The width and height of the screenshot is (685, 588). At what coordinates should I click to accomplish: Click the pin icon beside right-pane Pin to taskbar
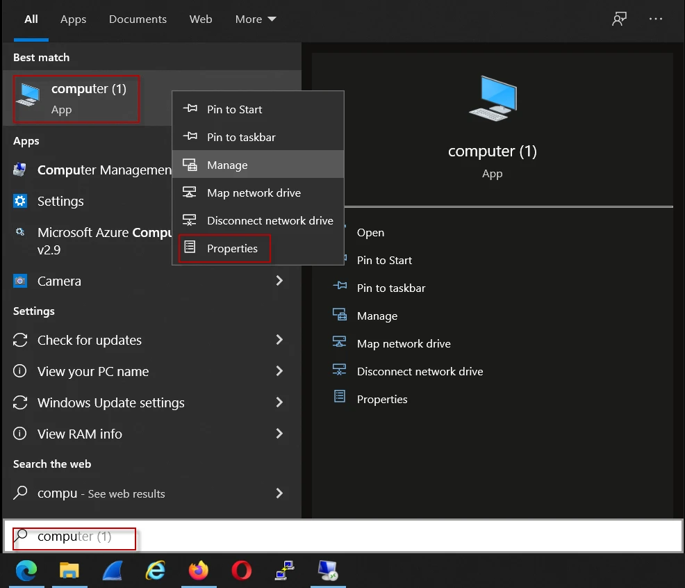pos(340,286)
